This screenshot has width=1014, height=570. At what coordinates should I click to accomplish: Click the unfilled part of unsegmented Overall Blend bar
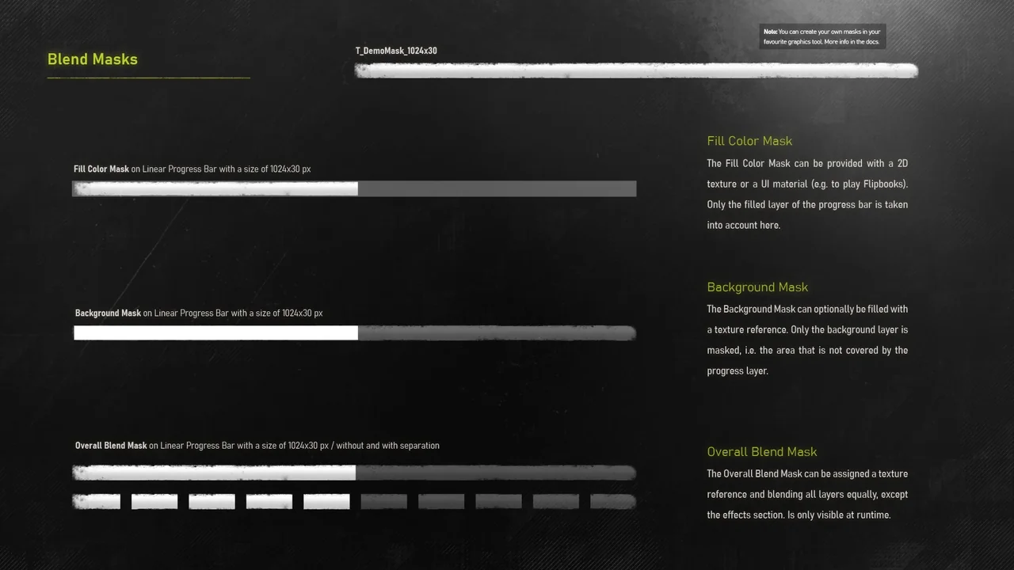pos(495,473)
